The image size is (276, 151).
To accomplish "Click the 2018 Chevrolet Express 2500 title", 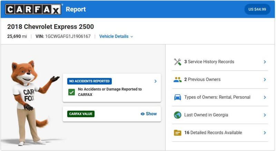I will click(x=50, y=27).
